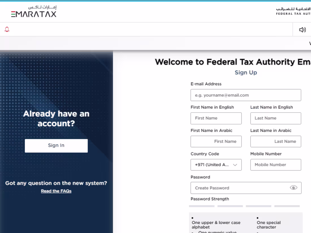Select the Sign Up heading
The image size is (311, 233).
pos(246,72)
